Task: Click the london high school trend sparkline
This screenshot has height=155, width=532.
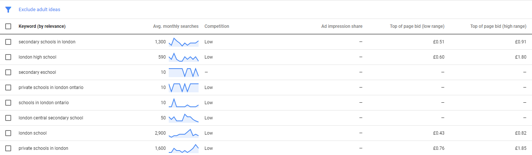Action: 184,57
